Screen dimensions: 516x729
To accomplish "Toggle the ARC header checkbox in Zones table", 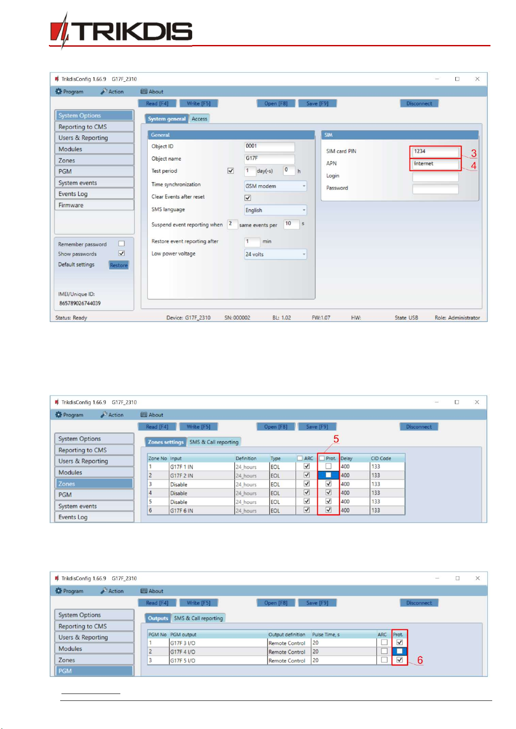I will coord(300,458).
